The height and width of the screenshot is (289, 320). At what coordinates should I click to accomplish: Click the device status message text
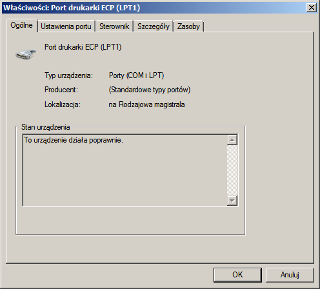[74, 140]
